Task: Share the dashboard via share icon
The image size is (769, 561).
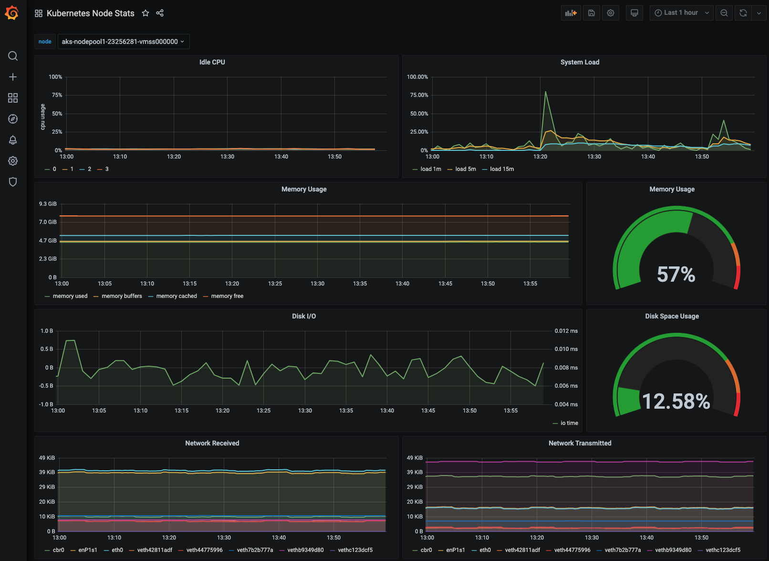Action: pos(160,13)
